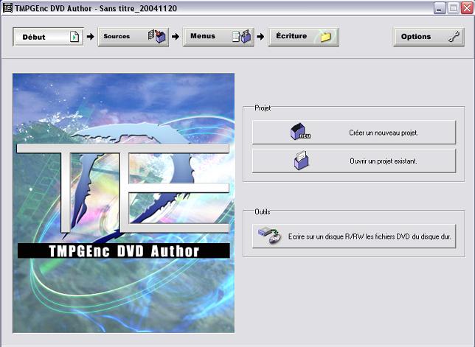Screen dimensions: 475x347
Task: Open the Menus step
Action: coord(218,37)
